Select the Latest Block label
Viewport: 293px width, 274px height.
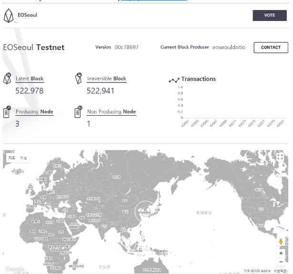pyautogui.click(x=30, y=79)
